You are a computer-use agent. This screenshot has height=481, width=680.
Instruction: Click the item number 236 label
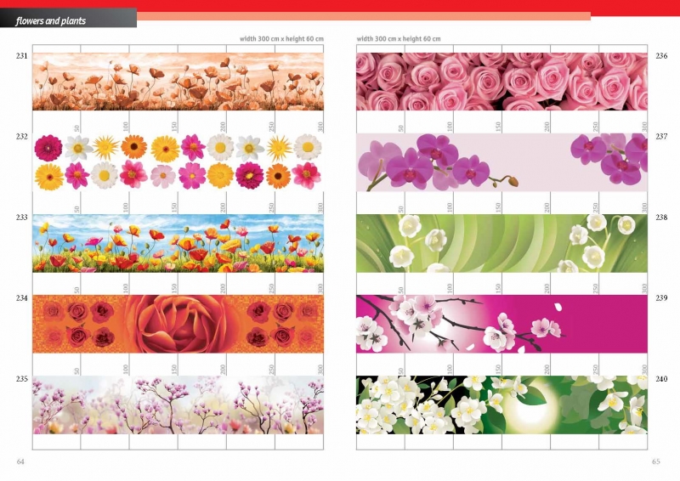(x=661, y=56)
